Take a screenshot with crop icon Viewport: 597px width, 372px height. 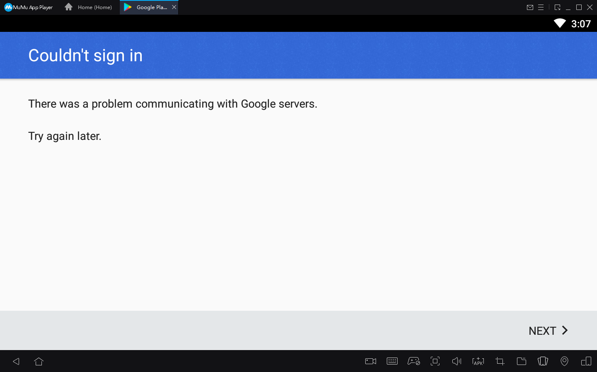click(500, 361)
